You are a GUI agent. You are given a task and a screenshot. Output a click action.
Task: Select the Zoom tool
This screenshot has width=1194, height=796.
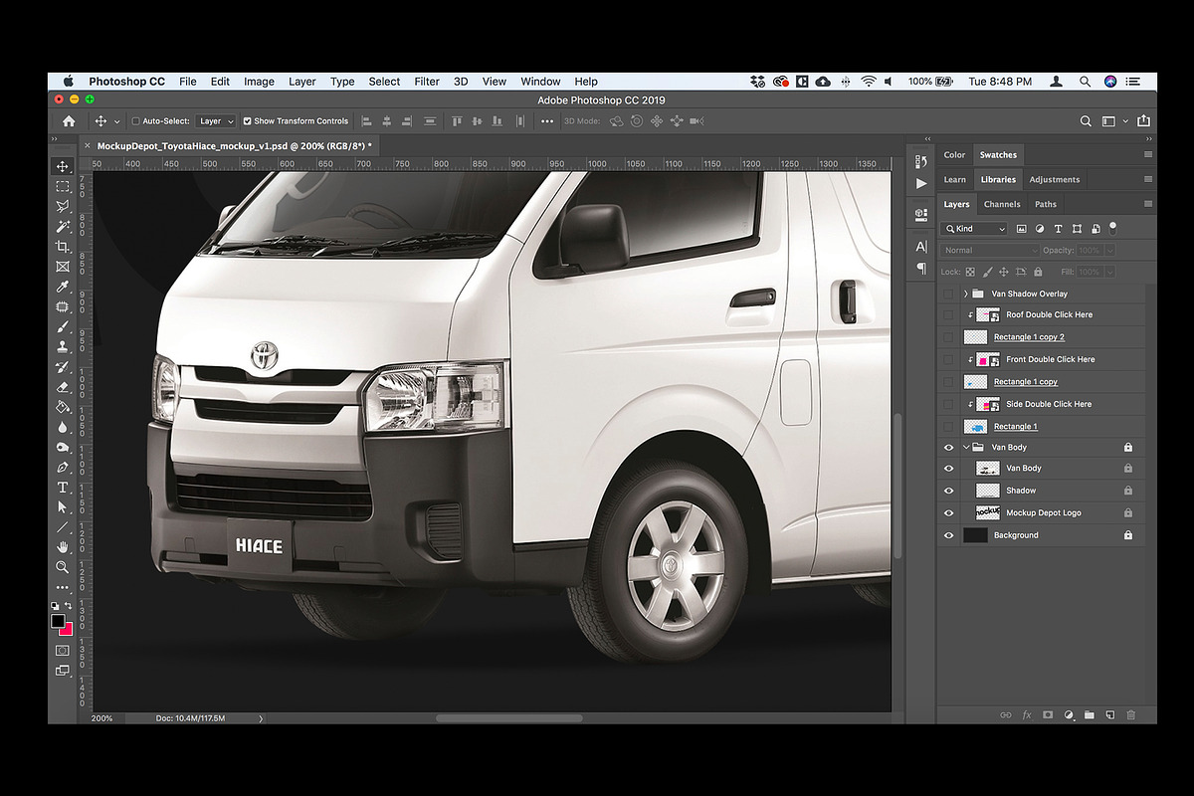coord(63,567)
